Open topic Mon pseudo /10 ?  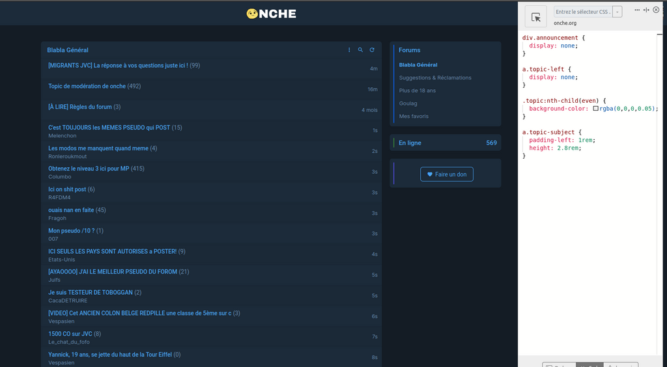(x=72, y=230)
